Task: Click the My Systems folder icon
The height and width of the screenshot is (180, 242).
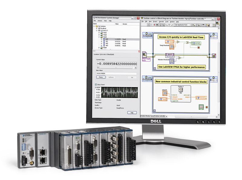Action: pos(96,26)
